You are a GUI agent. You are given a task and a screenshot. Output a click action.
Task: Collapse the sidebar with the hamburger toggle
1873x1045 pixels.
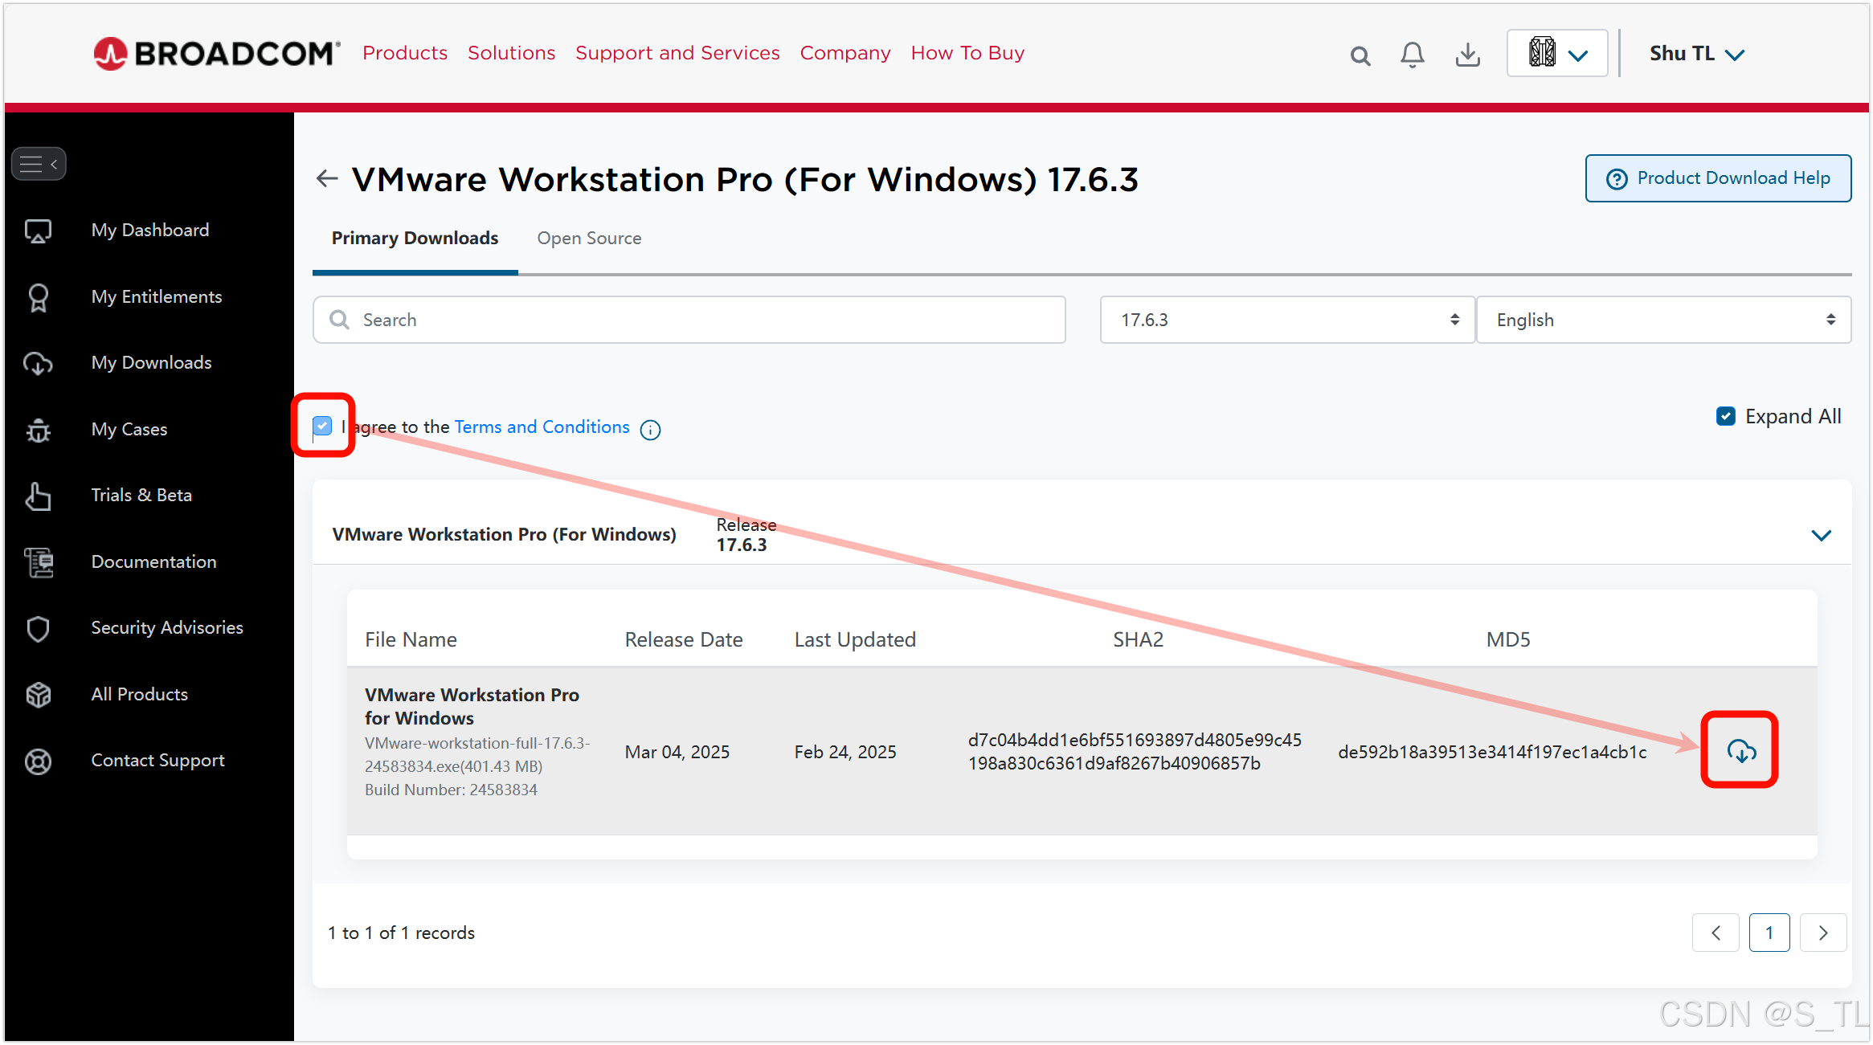[39, 165]
